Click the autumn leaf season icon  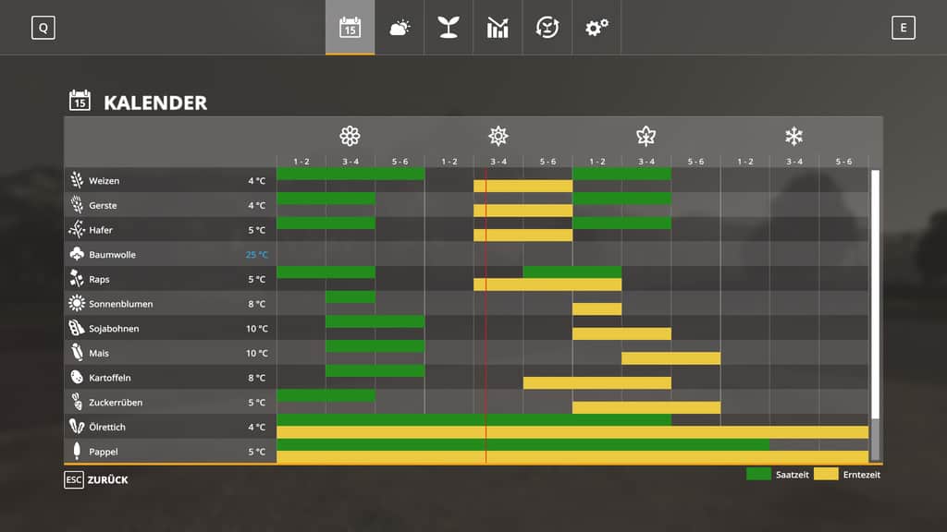[x=646, y=137]
